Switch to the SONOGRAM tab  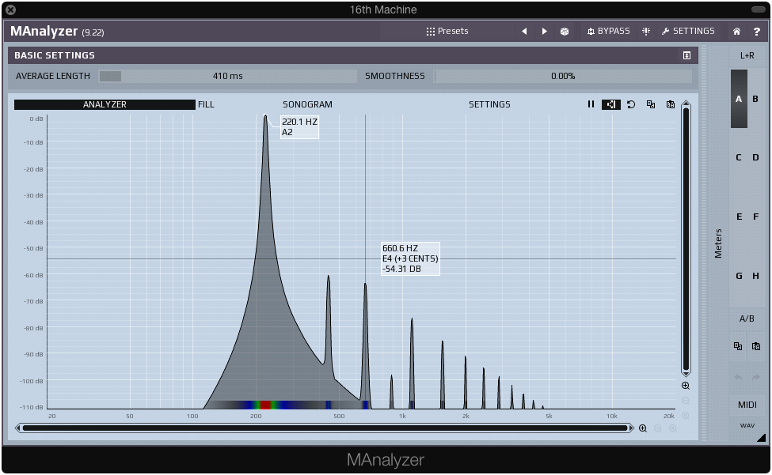[x=307, y=104]
